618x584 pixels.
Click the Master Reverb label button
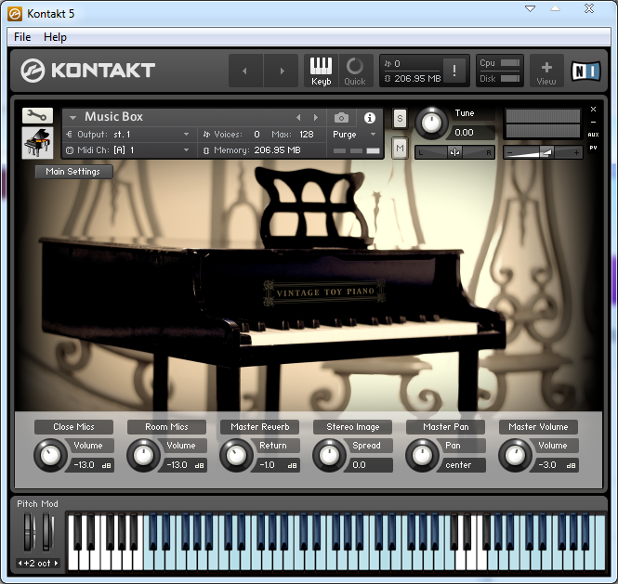pos(260,427)
